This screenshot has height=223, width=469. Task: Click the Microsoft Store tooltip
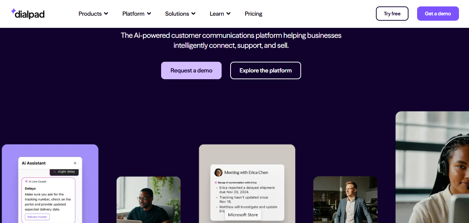click(243, 215)
